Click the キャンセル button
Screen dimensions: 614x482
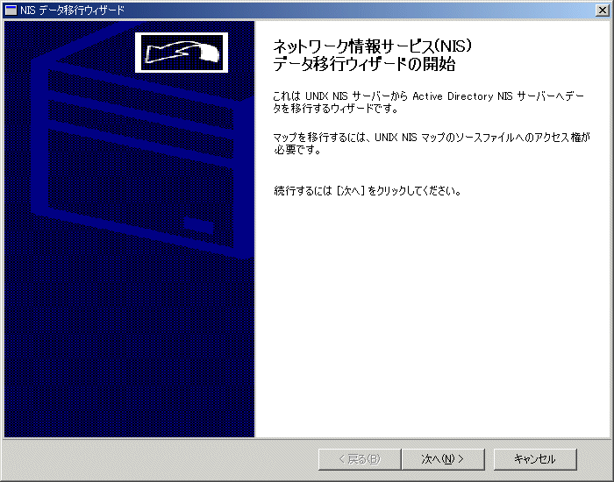(535, 459)
